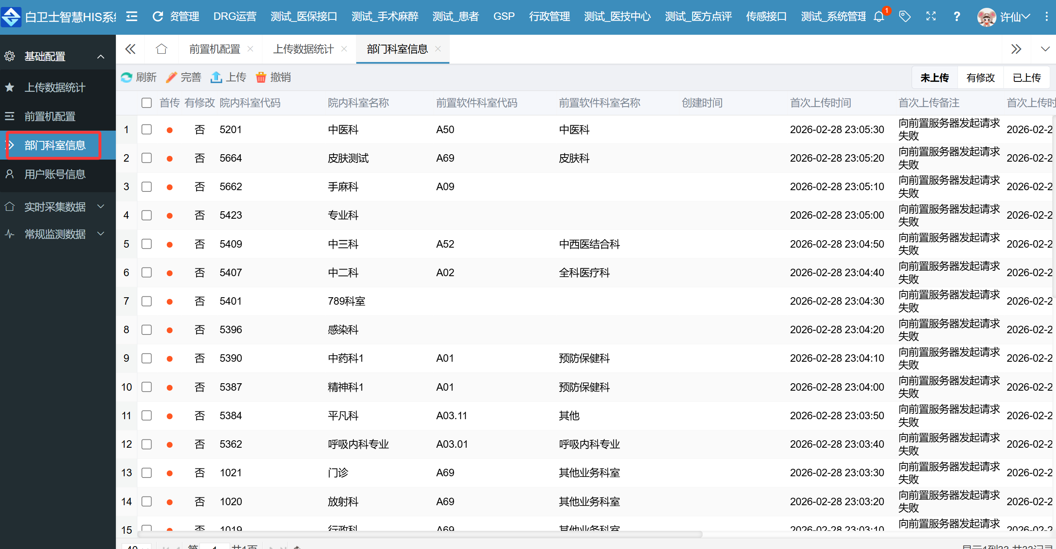Click the horizontal table scrollbar
1056x549 pixels.
pos(420,534)
